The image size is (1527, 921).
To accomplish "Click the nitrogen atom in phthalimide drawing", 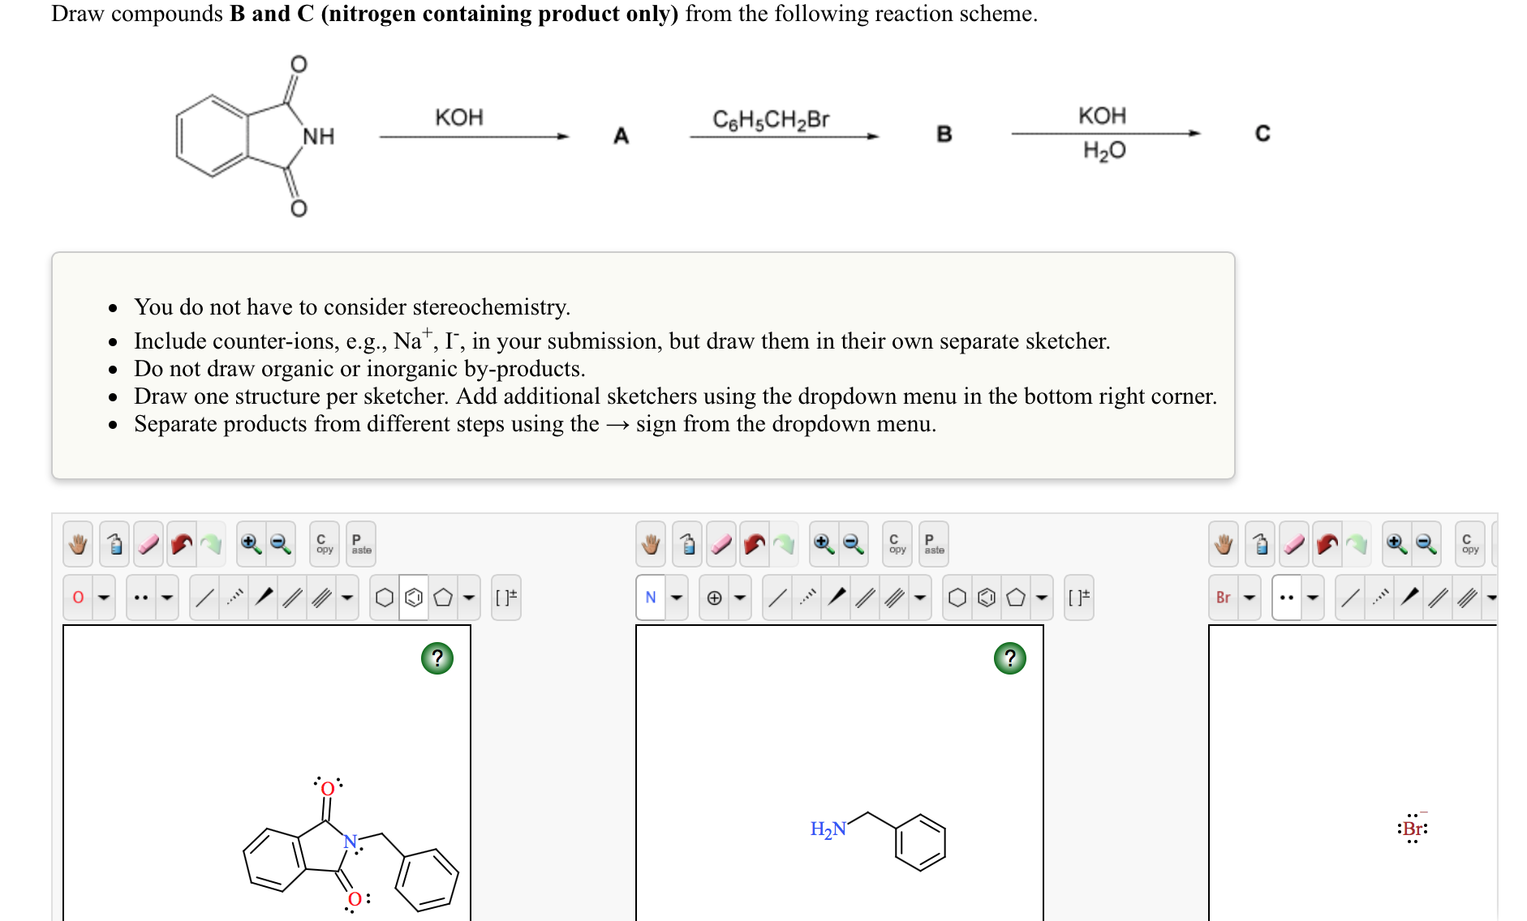I will pos(351,842).
